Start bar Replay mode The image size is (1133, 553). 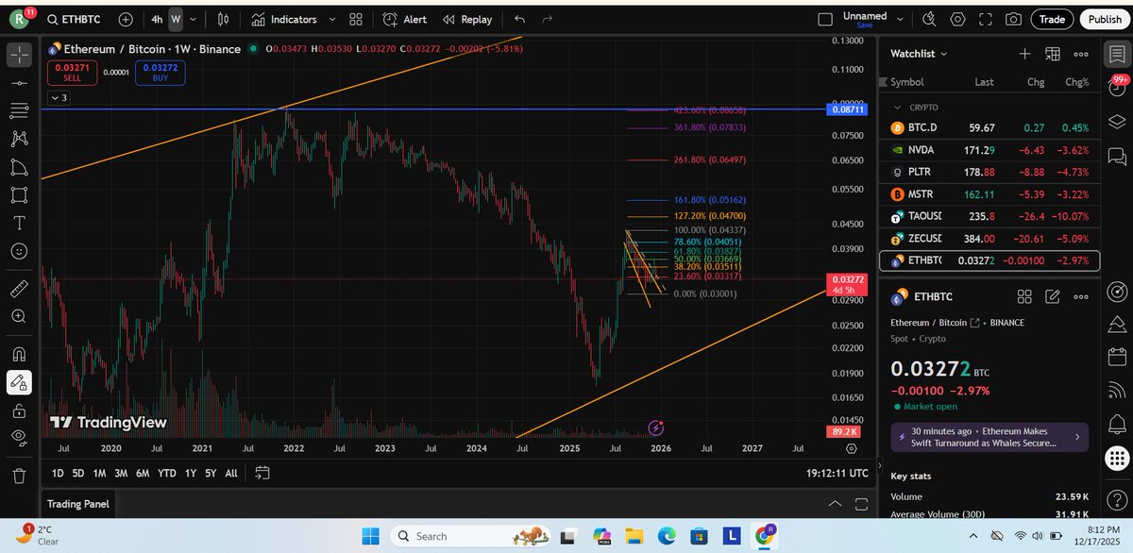(467, 19)
